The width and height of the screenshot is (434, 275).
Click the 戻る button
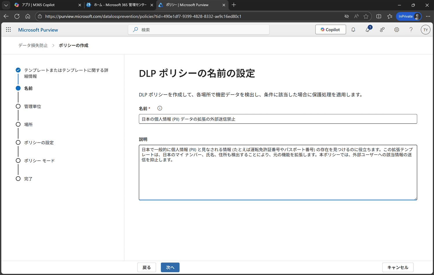tap(147, 267)
